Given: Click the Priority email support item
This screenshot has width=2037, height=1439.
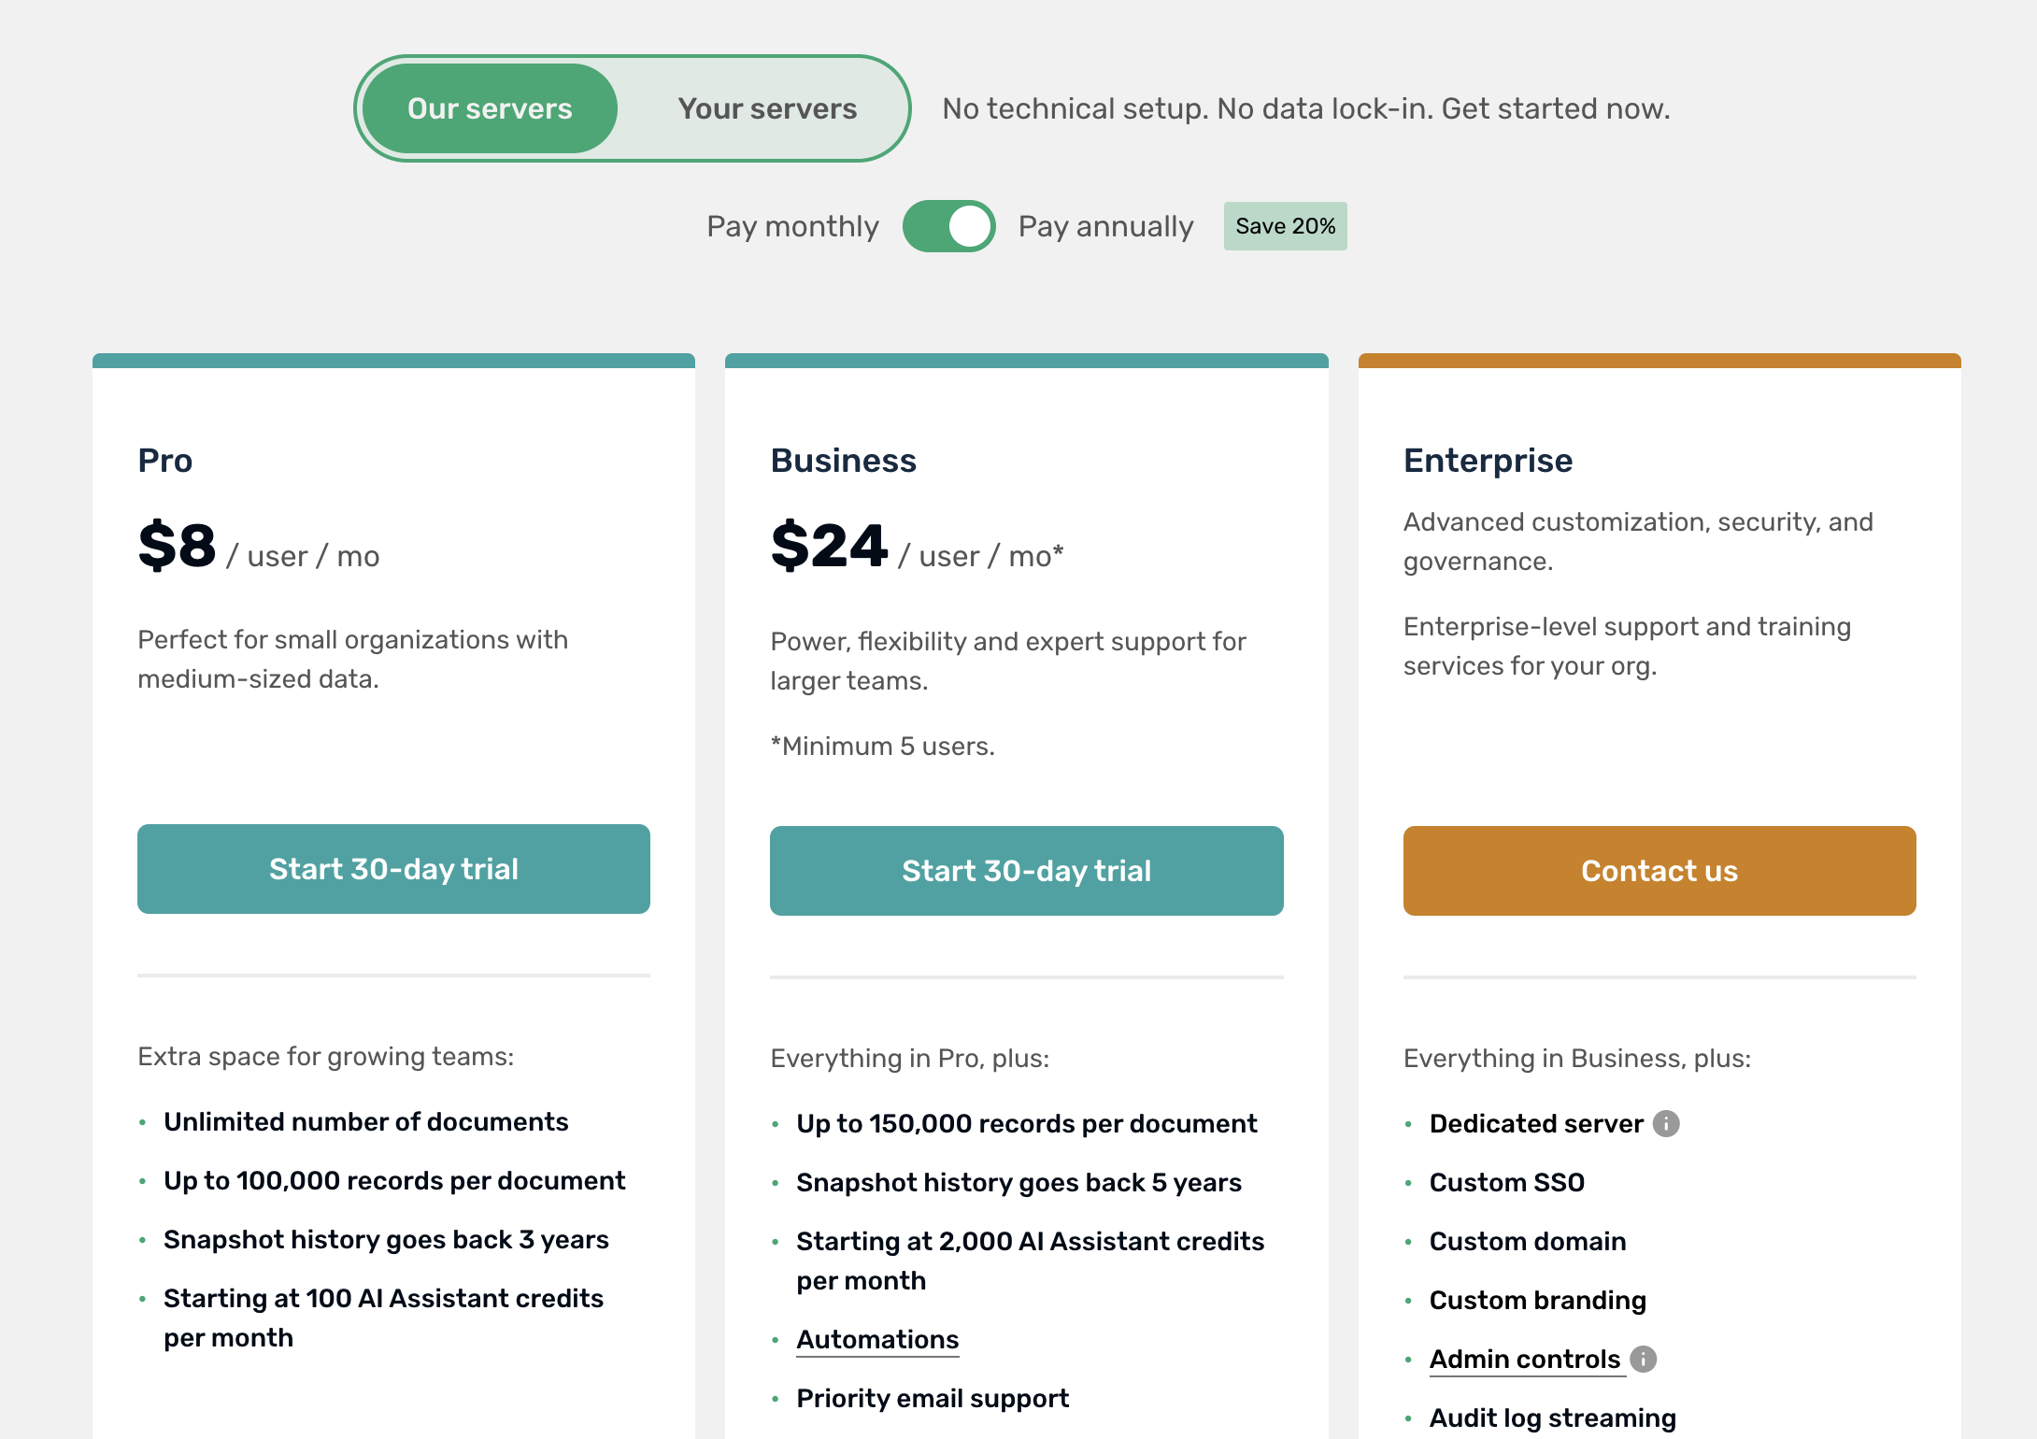Looking at the screenshot, I should pyautogui.click(x=933, y=1398).
